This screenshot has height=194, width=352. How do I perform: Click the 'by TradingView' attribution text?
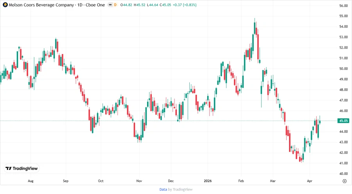[x=180, y=190]
